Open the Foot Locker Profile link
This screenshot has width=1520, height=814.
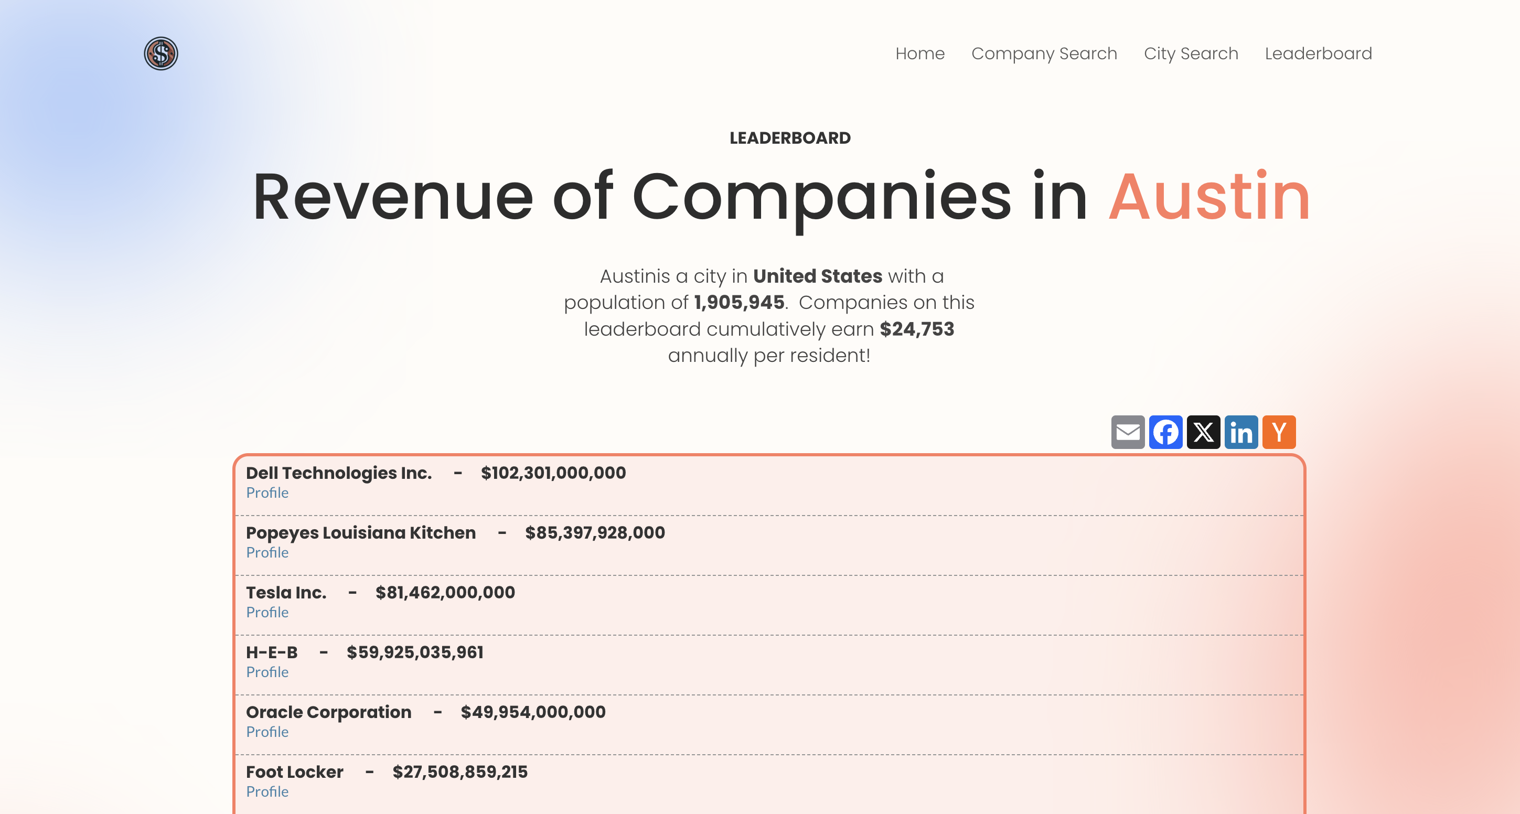[267, 791]
